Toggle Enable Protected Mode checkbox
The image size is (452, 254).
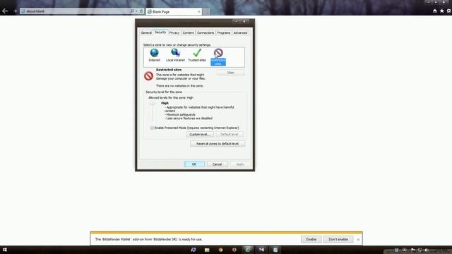(x=152, y=128)
